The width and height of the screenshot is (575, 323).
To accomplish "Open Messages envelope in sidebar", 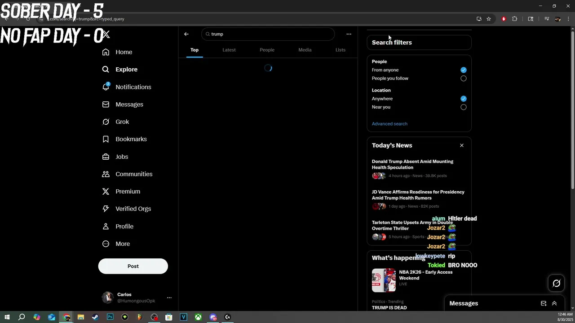I will click(123, 105).
